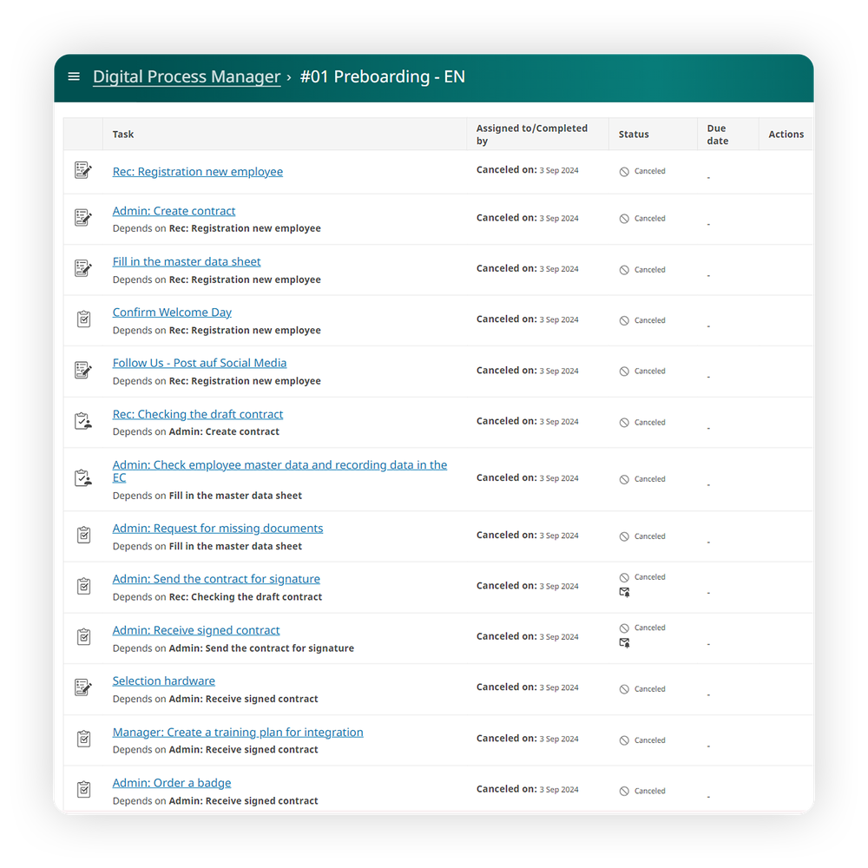Click the email reminder icon in Admin: Send the contract row
868x868 pixels.
(623, 592)
